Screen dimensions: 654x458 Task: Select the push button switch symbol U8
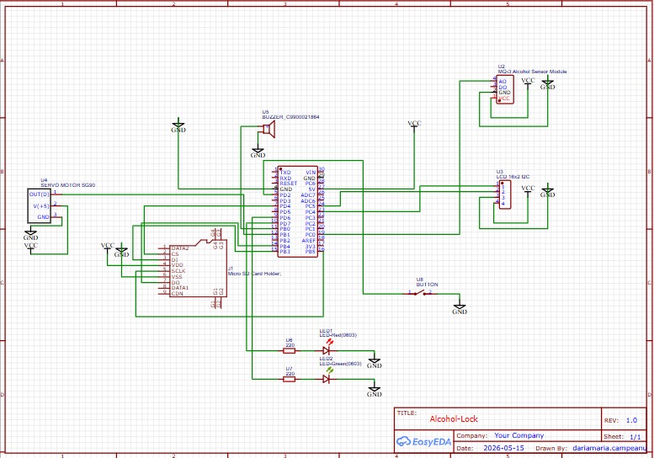tap(420, 293)
